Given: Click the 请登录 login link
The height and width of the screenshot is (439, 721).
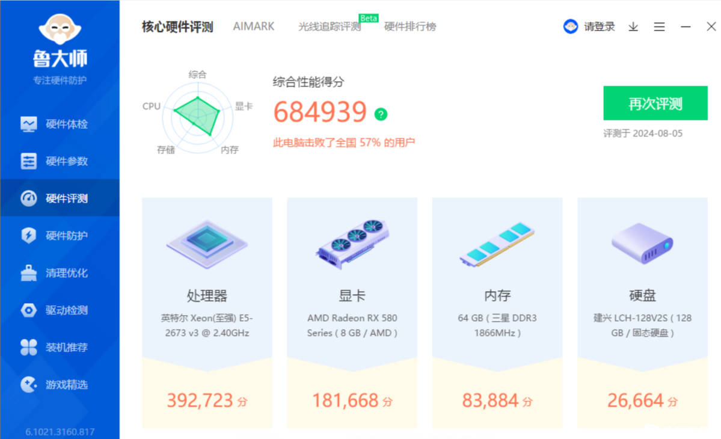Looking at the screenshot, I should click(599, 26).
